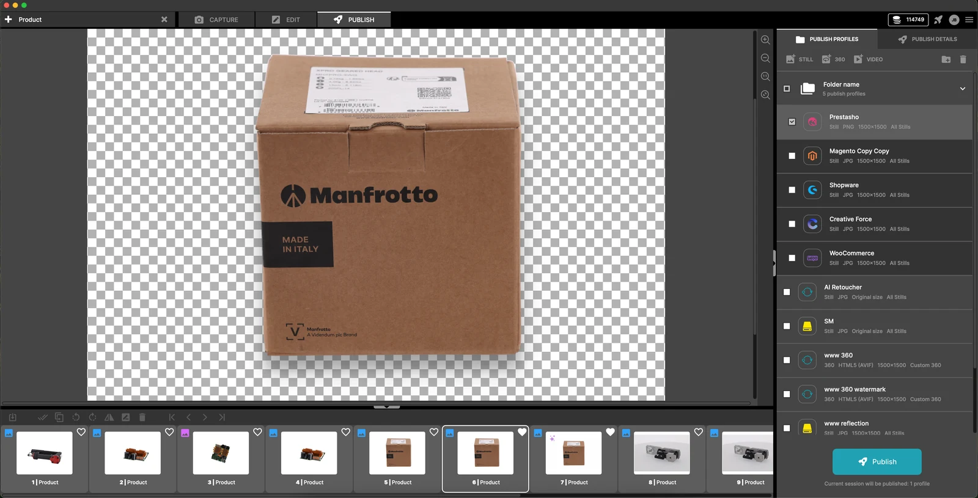Add a new 360 publish profile

[x=833, y=59]
